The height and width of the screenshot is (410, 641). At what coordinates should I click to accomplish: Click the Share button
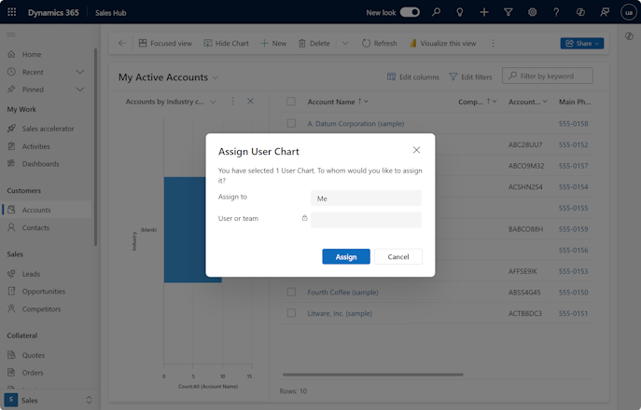(x=581, y=43)
